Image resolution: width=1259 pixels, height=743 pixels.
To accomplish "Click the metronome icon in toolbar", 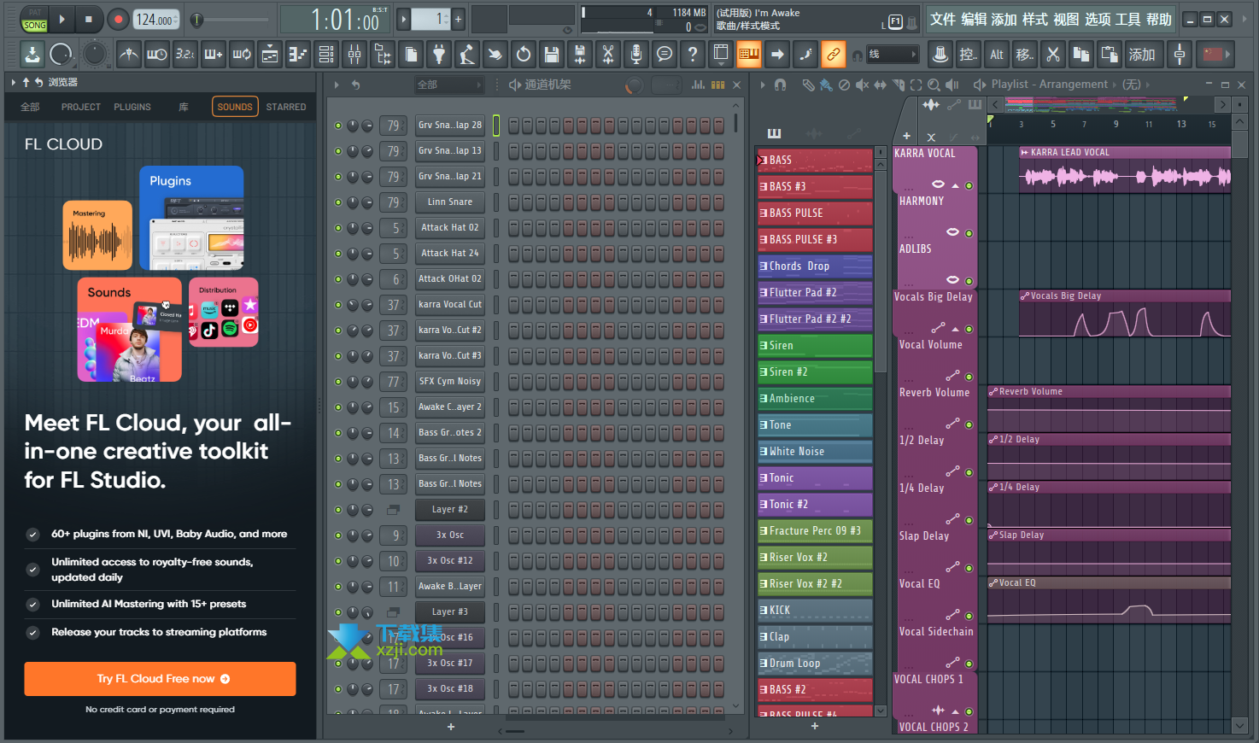I will click(x=128, y=55).
